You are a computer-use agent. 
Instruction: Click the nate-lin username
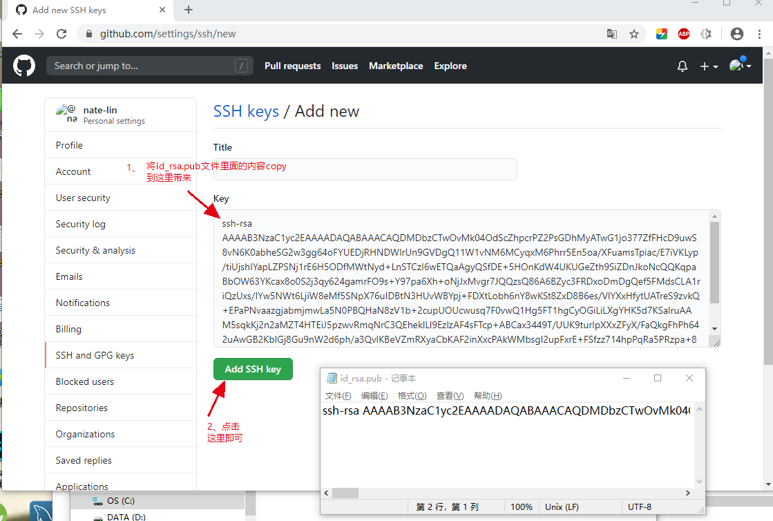click(100, 110)
